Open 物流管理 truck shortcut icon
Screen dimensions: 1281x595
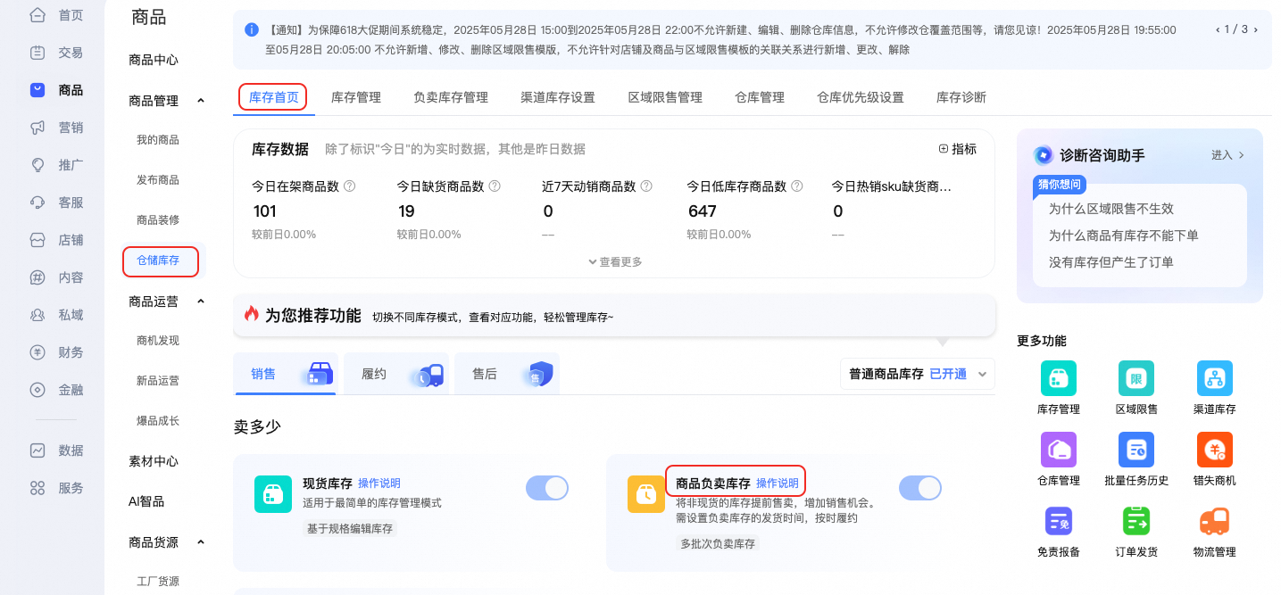tap(1215, 521)
